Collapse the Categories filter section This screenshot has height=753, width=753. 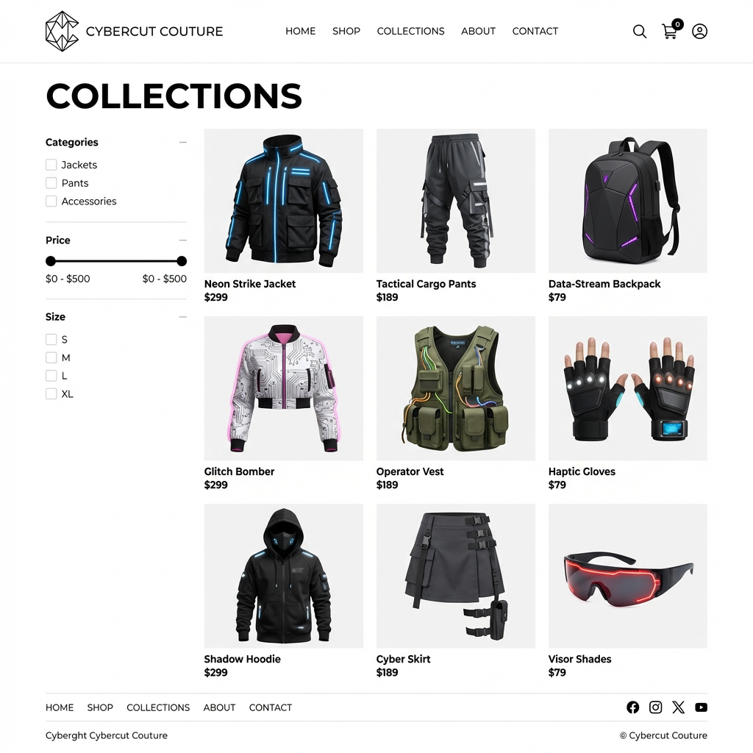click(182, 142)
